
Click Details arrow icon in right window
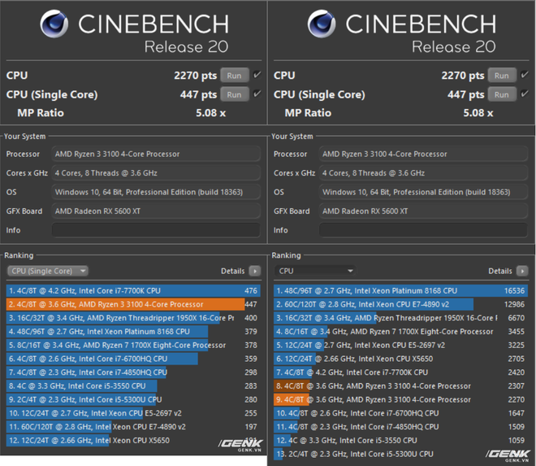[522, 271]
